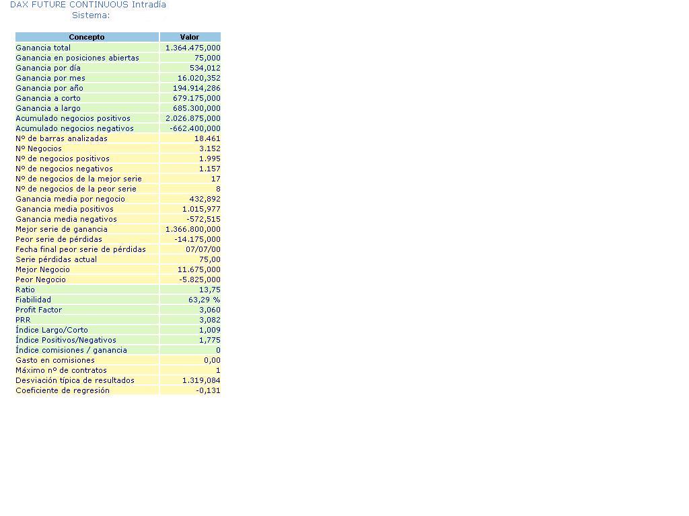Select value 3,060
689x516 pixels.
point(210,310)
